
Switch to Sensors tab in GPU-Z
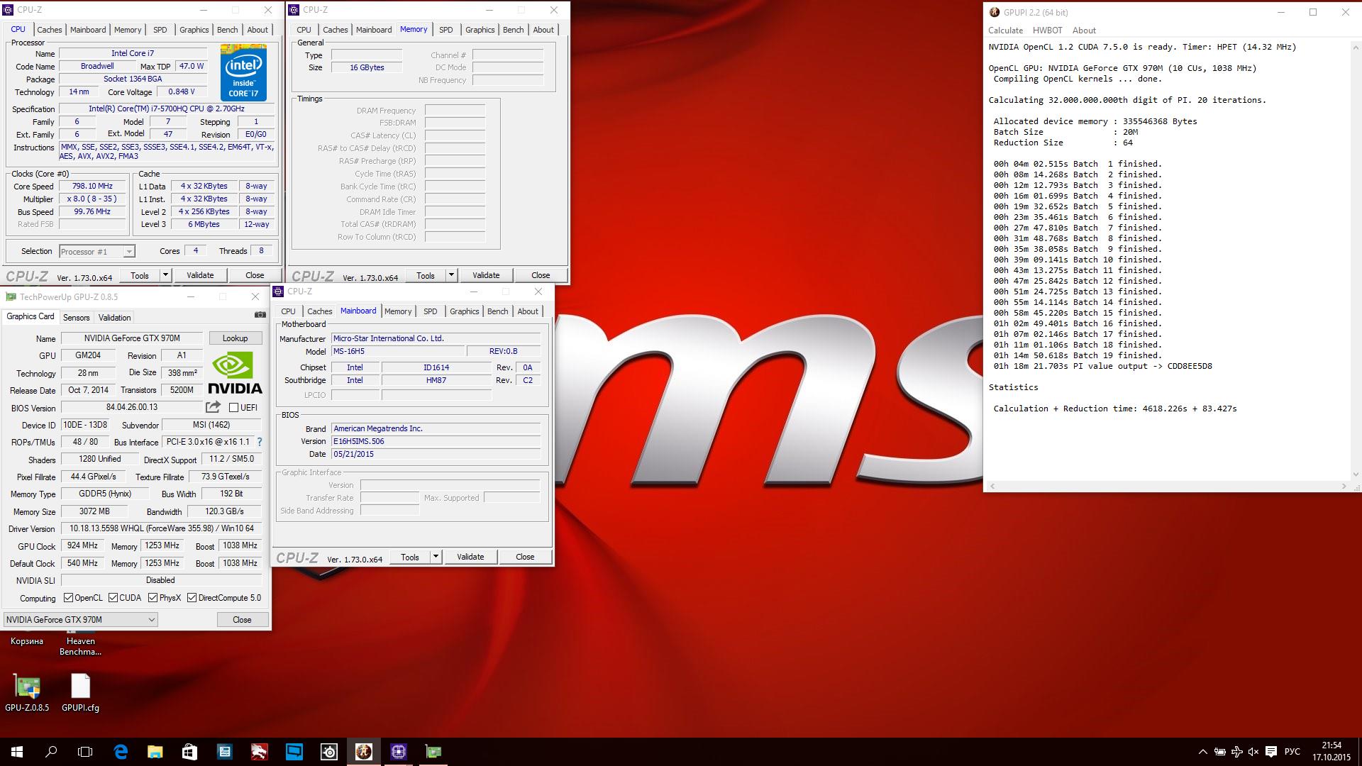click(76, 318)
